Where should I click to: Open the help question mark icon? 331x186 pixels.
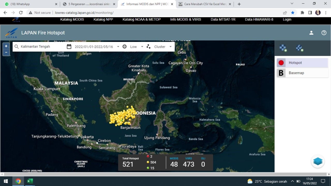324,33
